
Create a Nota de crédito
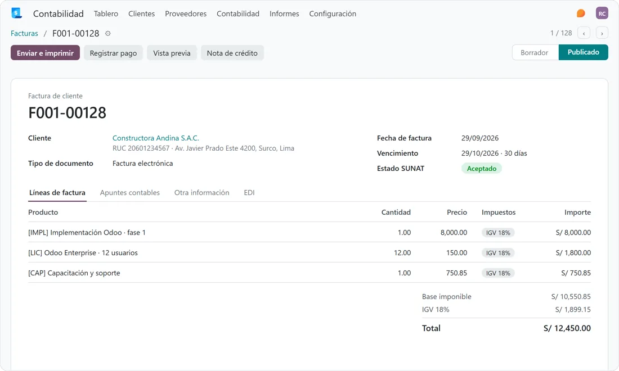(232, 53)
